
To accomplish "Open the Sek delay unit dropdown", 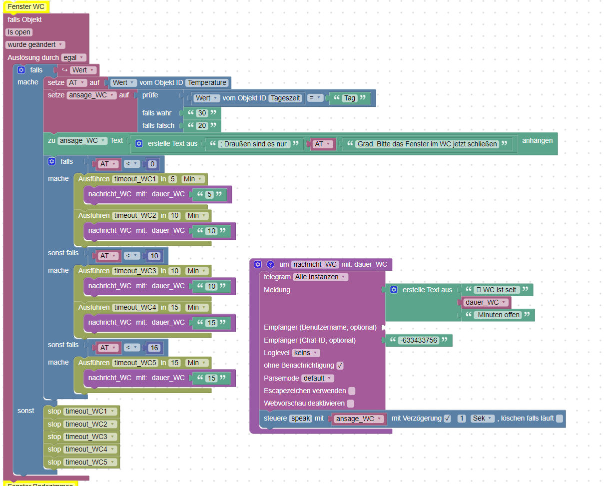I will [483, 418].
